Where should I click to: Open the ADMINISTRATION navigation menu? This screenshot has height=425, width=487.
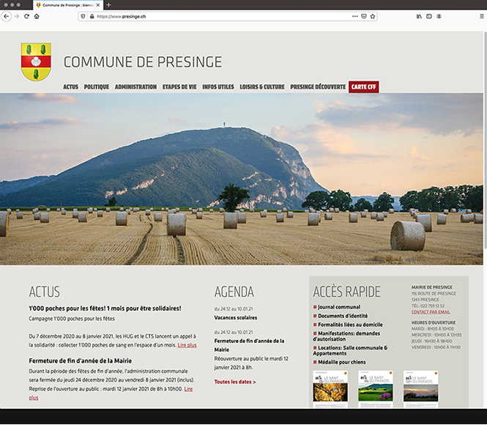tap(135, 87)
